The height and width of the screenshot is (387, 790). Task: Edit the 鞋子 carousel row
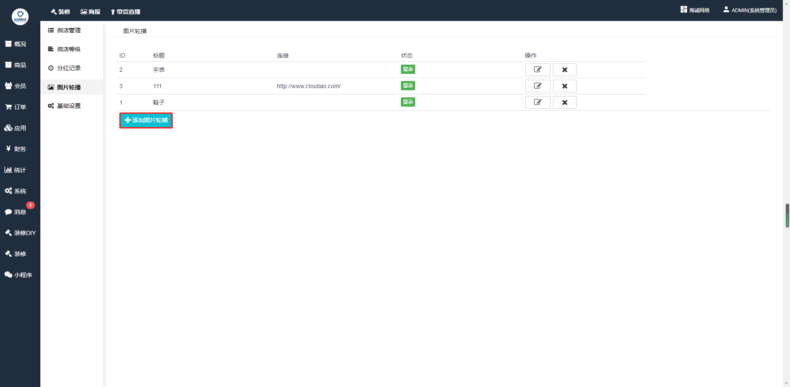point(538,102)
